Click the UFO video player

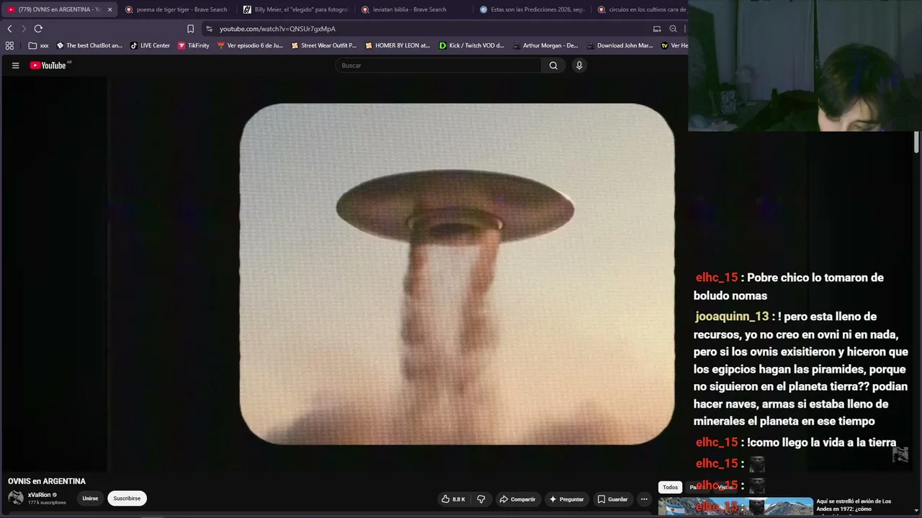pyautogui.click(x=457, y=273)
